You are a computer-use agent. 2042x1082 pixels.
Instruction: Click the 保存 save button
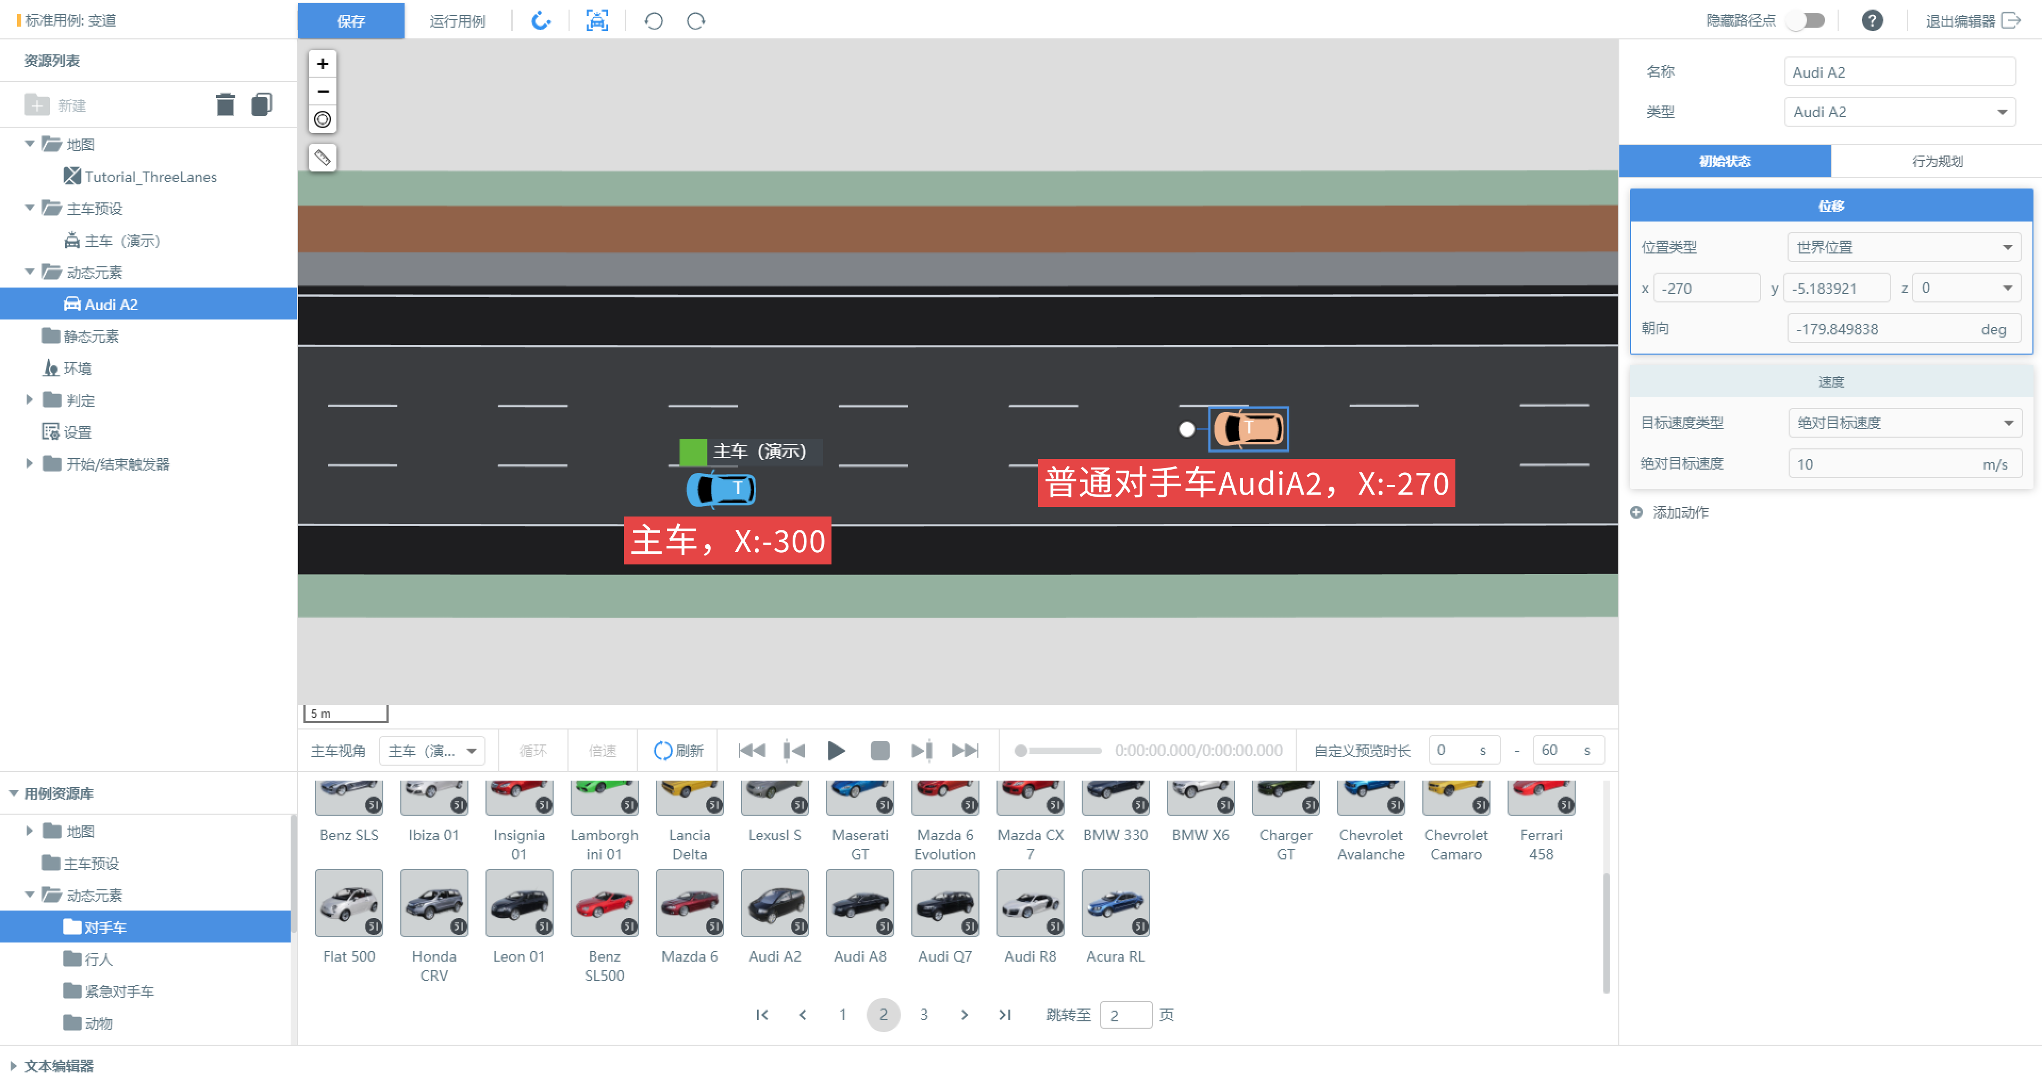click(351, 21)
